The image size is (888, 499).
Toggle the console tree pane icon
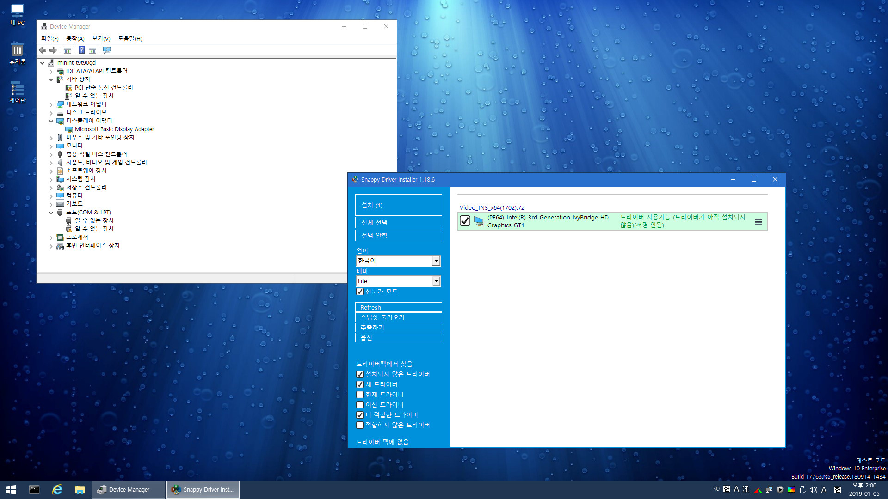click(x=68, y=50)
